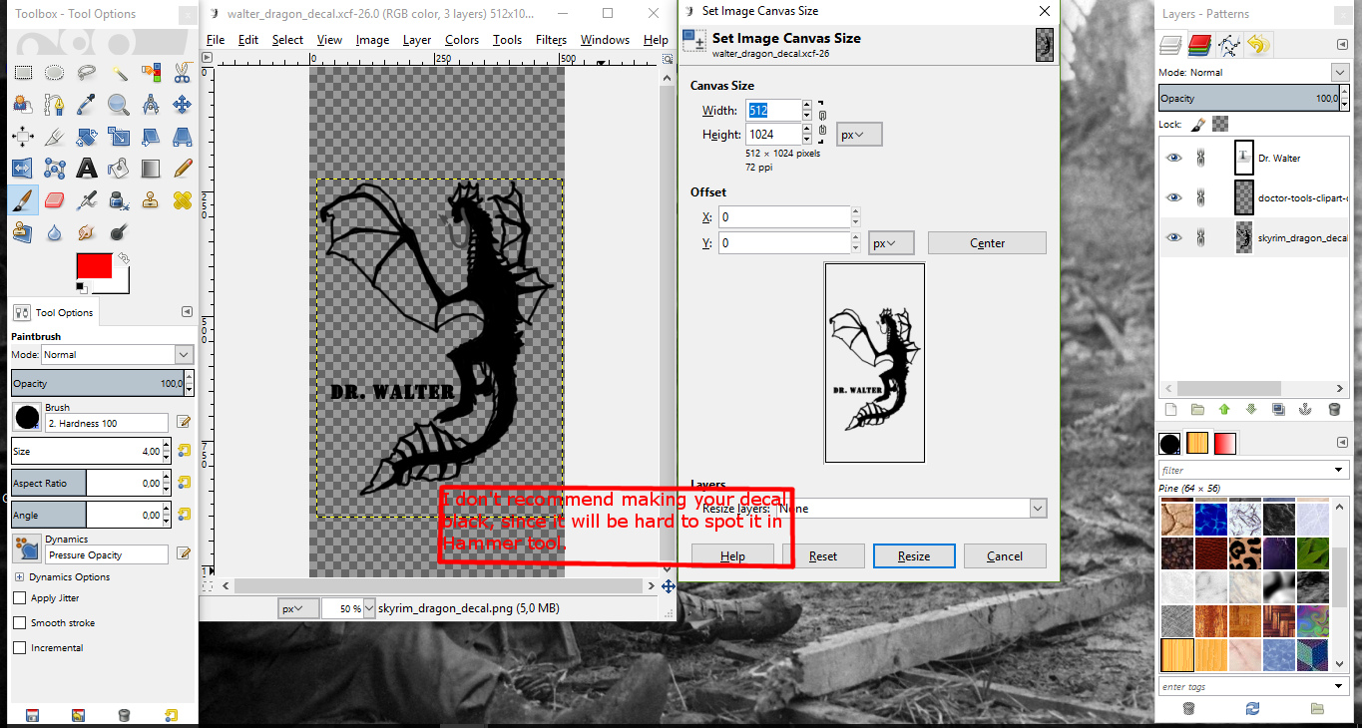1363x728 pixels.
Task: Activate the Heal bandage tool
Action: pyautogui.click(x=182, y=200)
